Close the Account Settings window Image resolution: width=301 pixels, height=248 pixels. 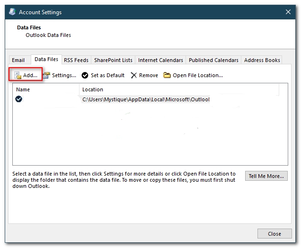click(288, 12)
